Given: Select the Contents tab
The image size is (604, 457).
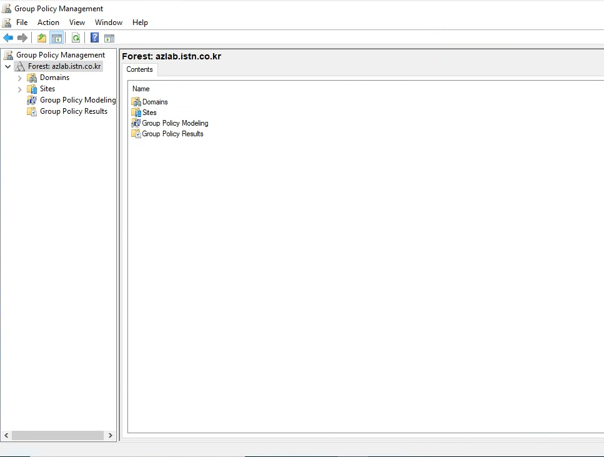Looking at the screenshot, I should [139, 69].
